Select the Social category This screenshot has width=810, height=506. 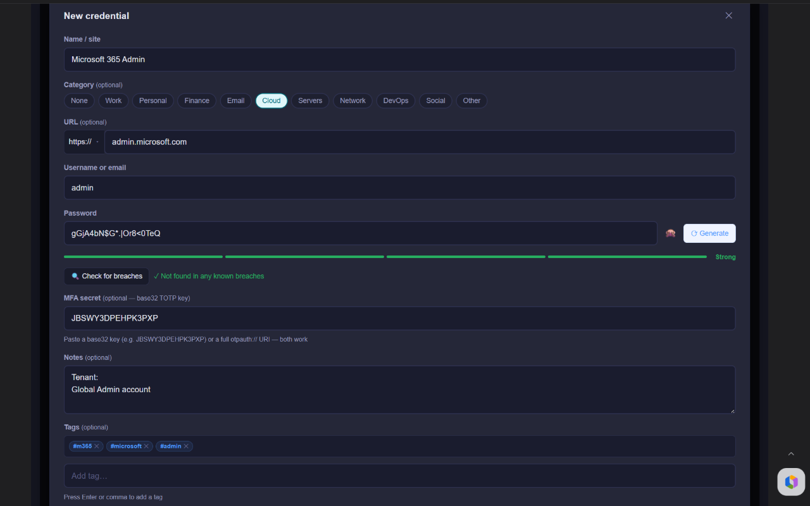[435, 101]
